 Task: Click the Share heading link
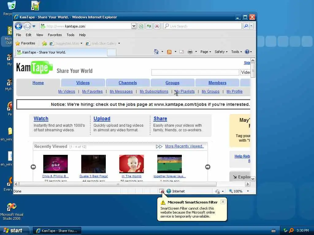click(160, 118)
